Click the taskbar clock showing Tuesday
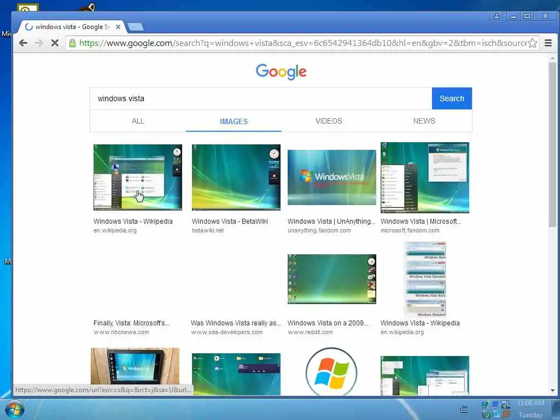Viewport: 560px width, 420px height. coord(530,409)
